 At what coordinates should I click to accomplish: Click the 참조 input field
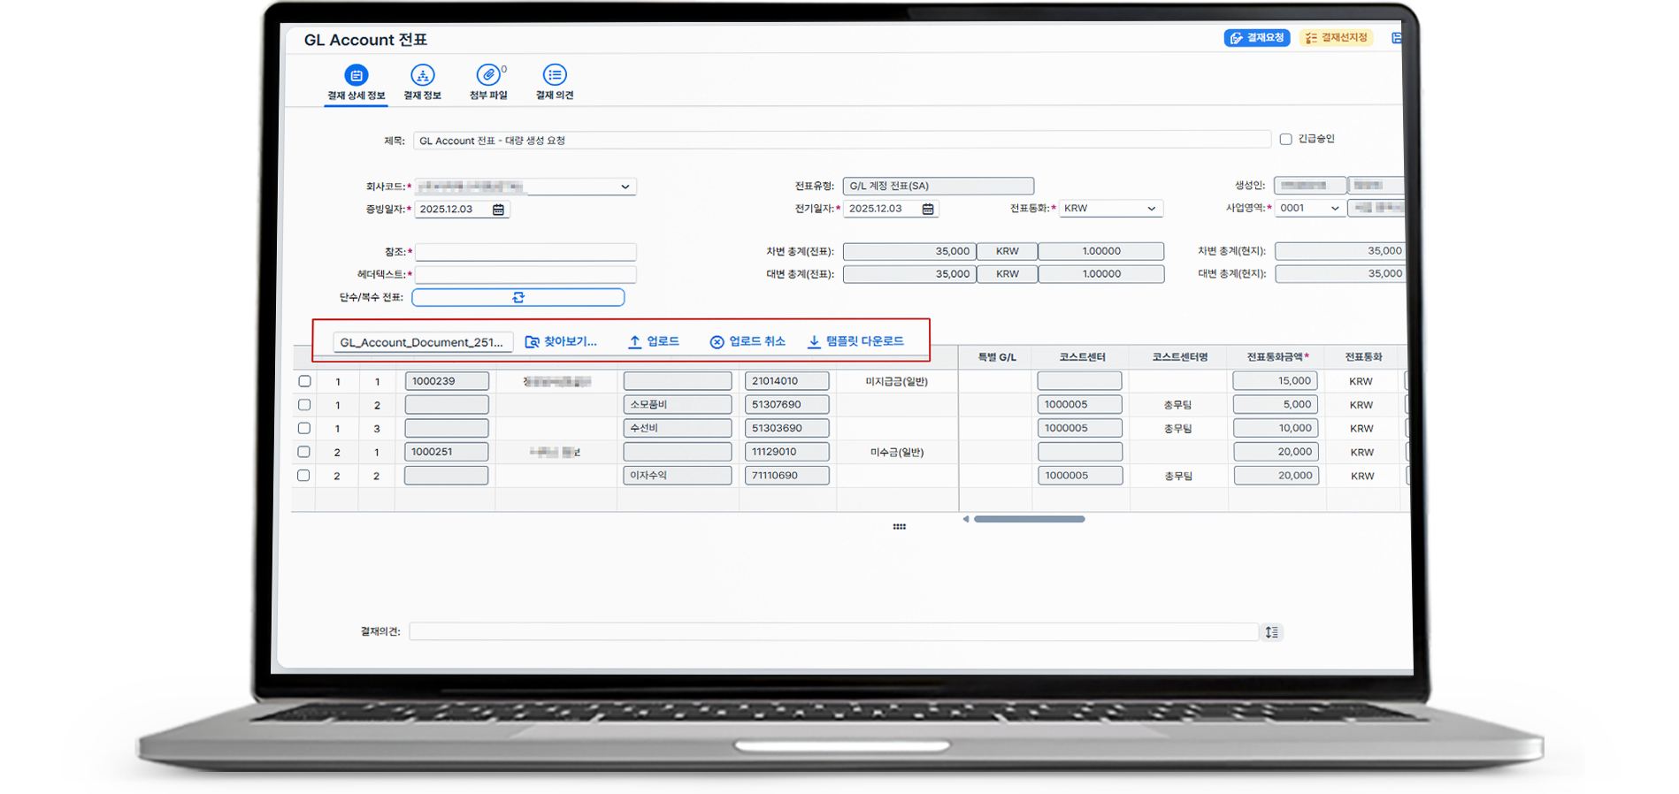point(525,252)
